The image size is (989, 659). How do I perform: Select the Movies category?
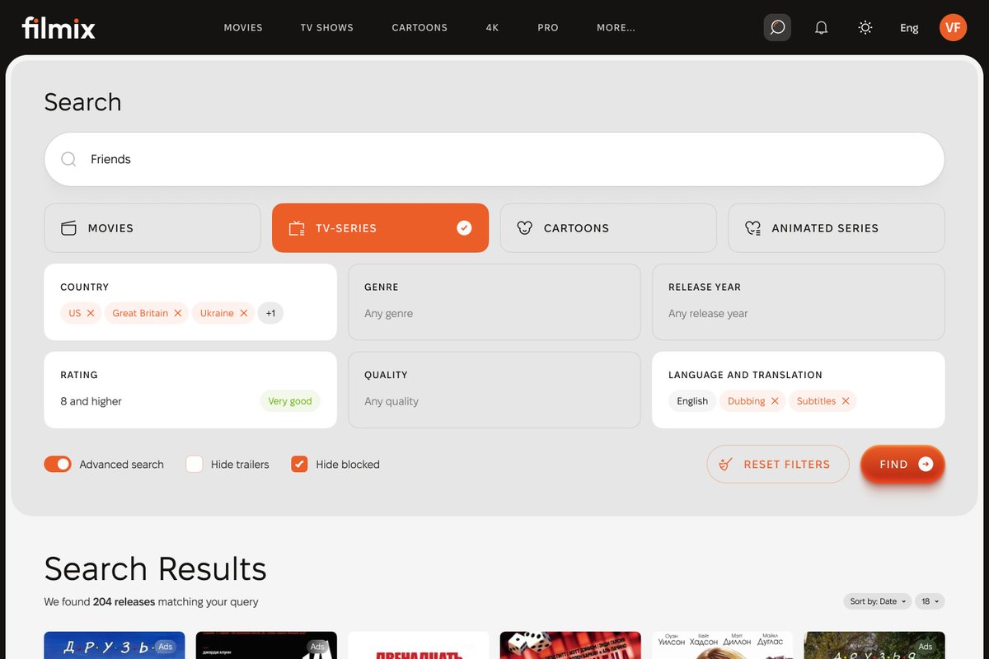pos(152,228)
